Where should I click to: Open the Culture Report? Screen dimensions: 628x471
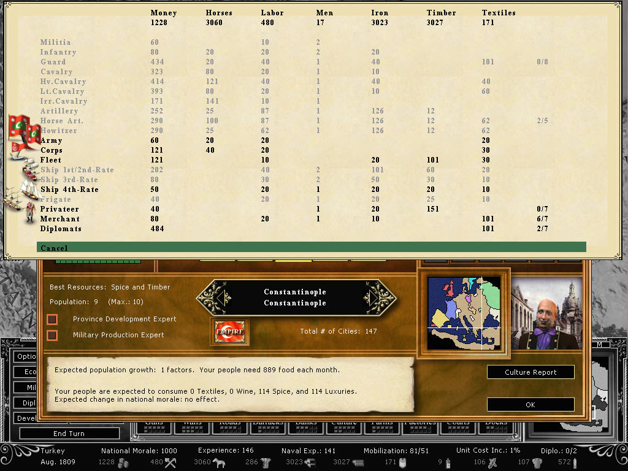[530, 372]
